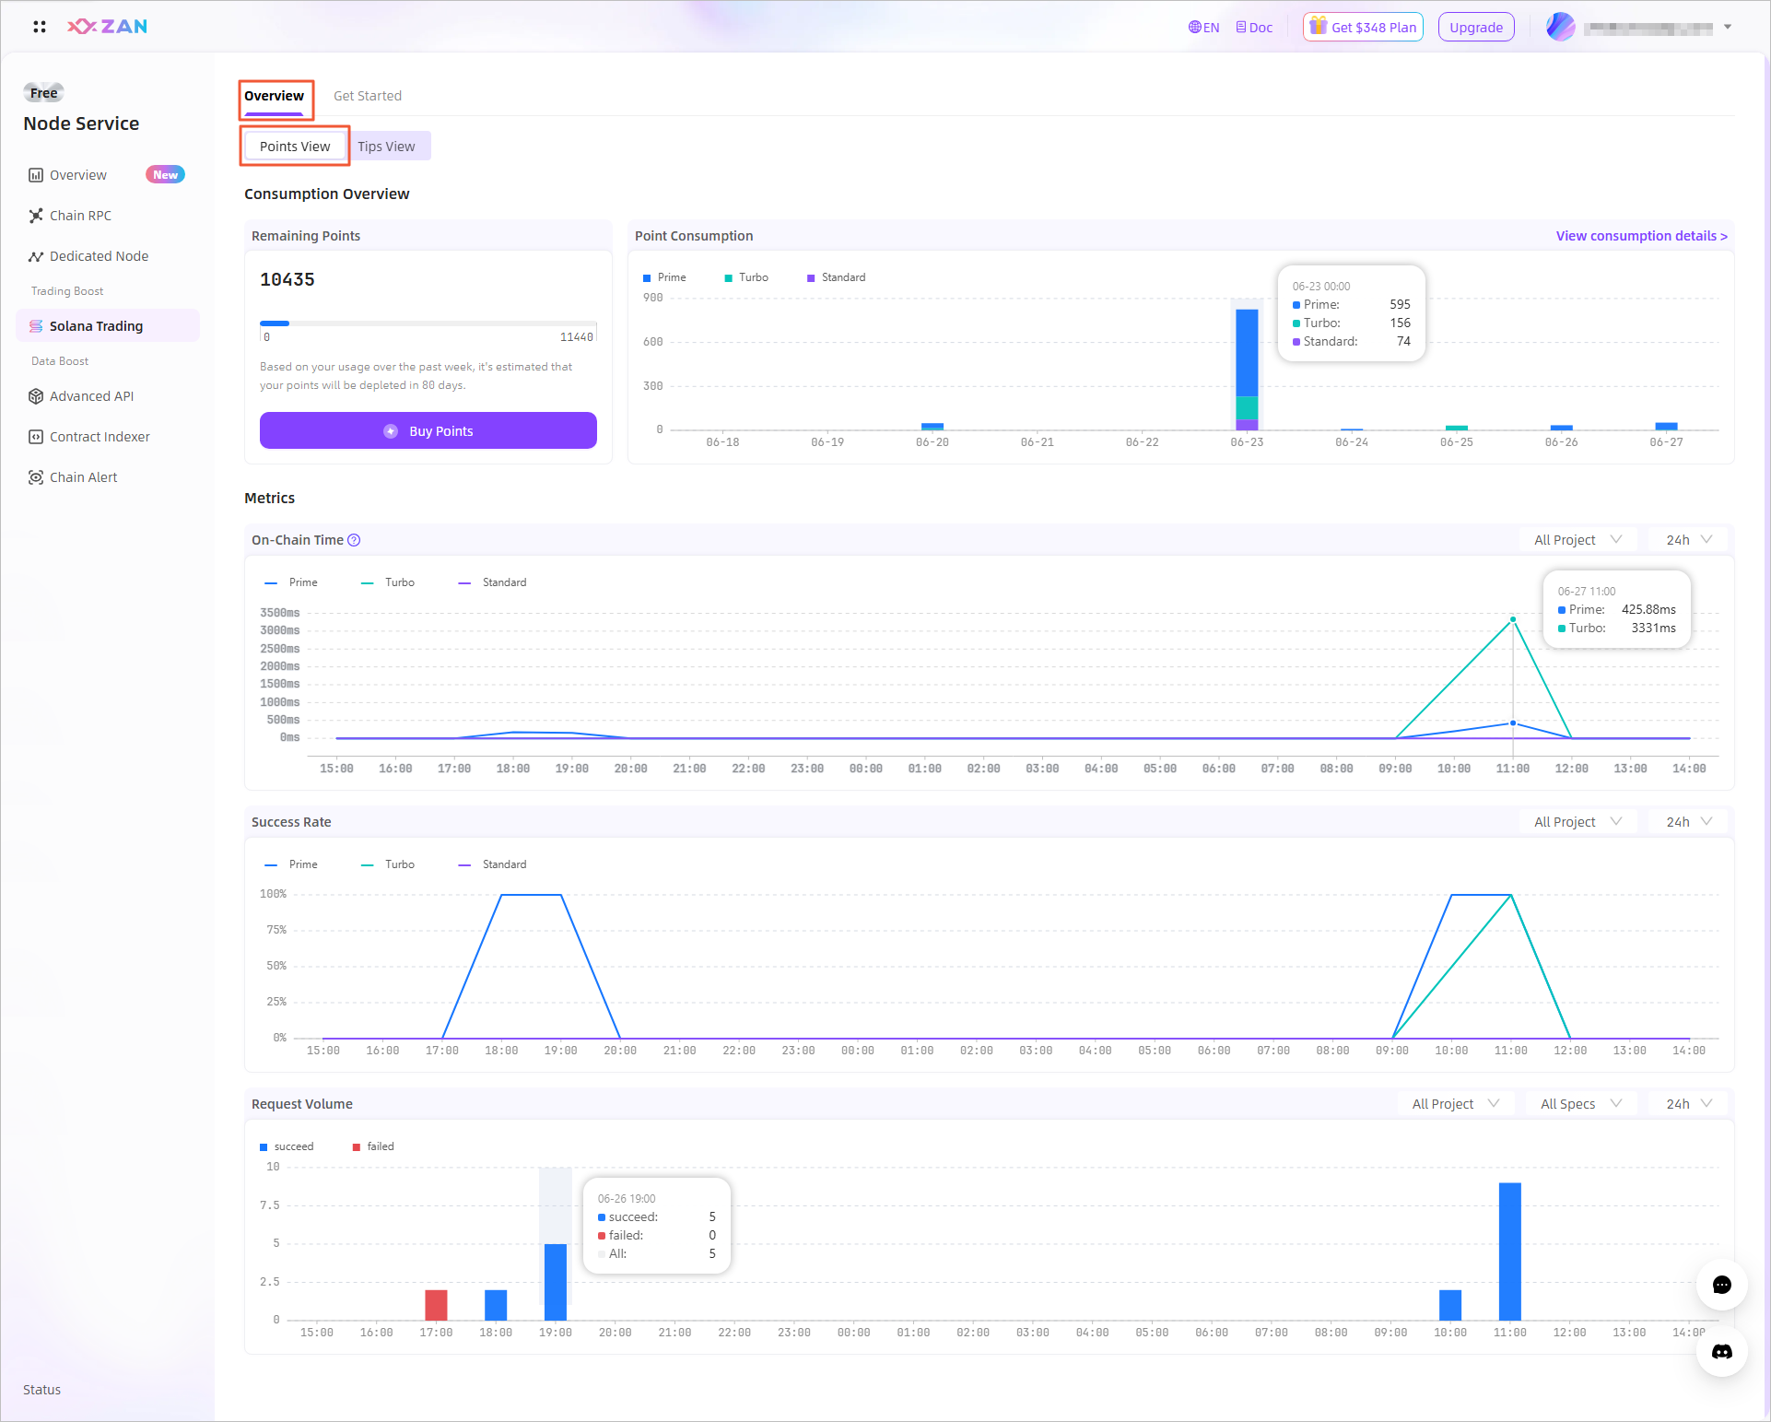Click the Data Boost section label
Viewport: 1771px width, 1422px height.
click(x=60, y=361)
